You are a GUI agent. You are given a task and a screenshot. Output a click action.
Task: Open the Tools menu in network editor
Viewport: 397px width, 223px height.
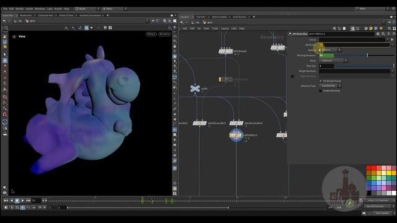(215, 28)
